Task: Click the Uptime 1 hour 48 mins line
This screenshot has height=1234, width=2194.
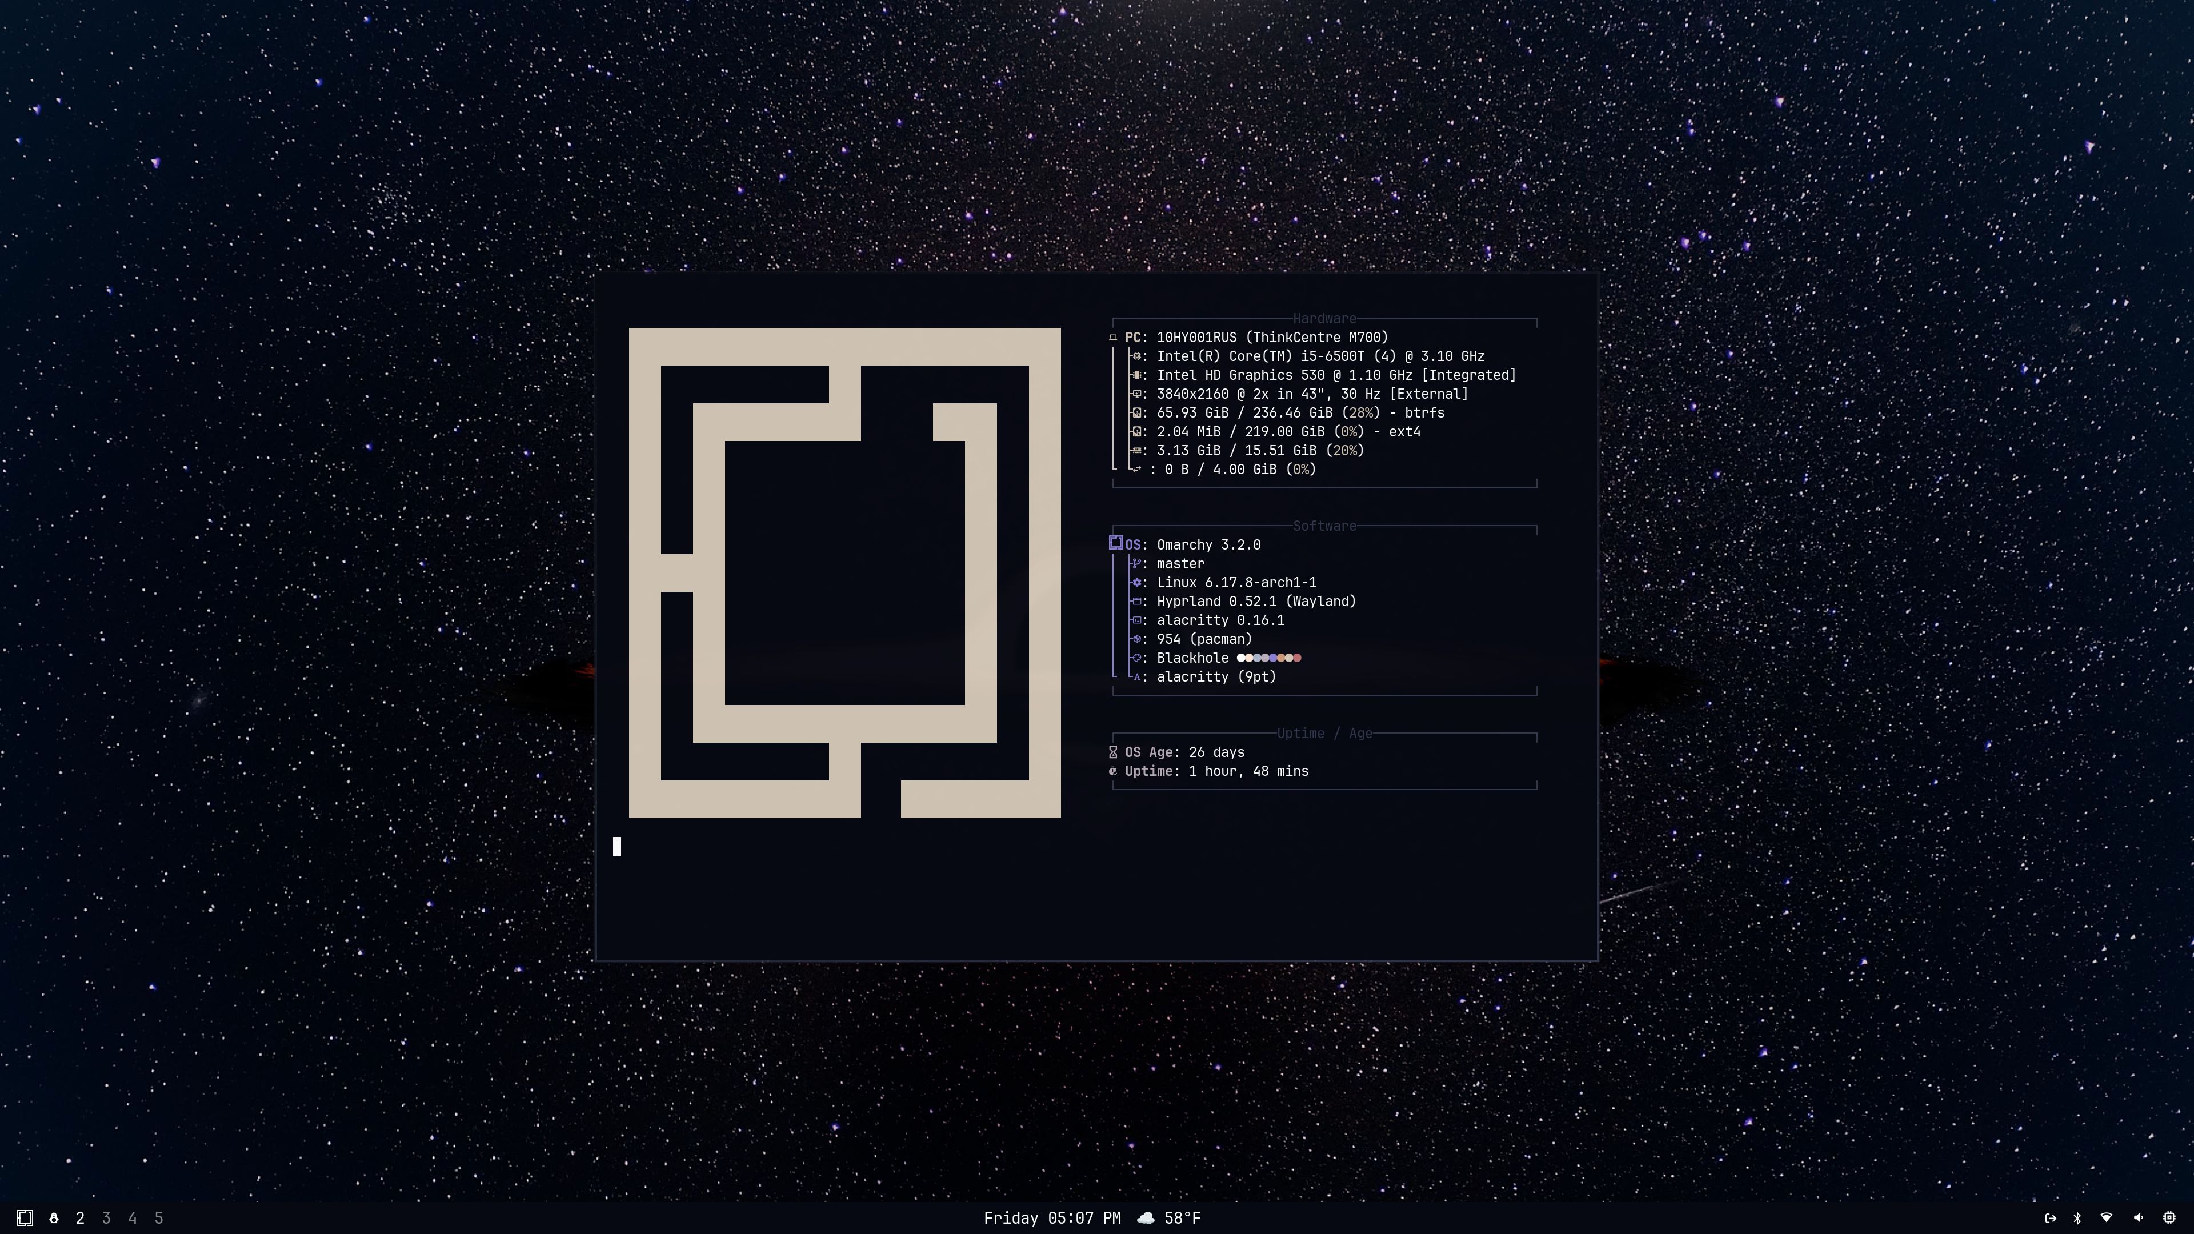Action: click(1216, 771)
